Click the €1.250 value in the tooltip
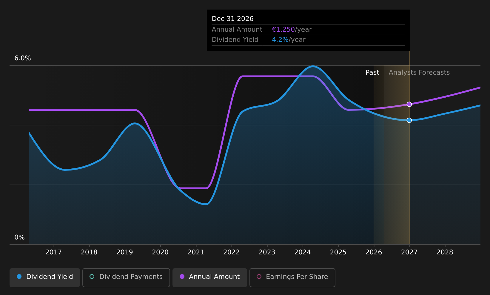Viewport: 490px width, 295px height. pos(283,30)
